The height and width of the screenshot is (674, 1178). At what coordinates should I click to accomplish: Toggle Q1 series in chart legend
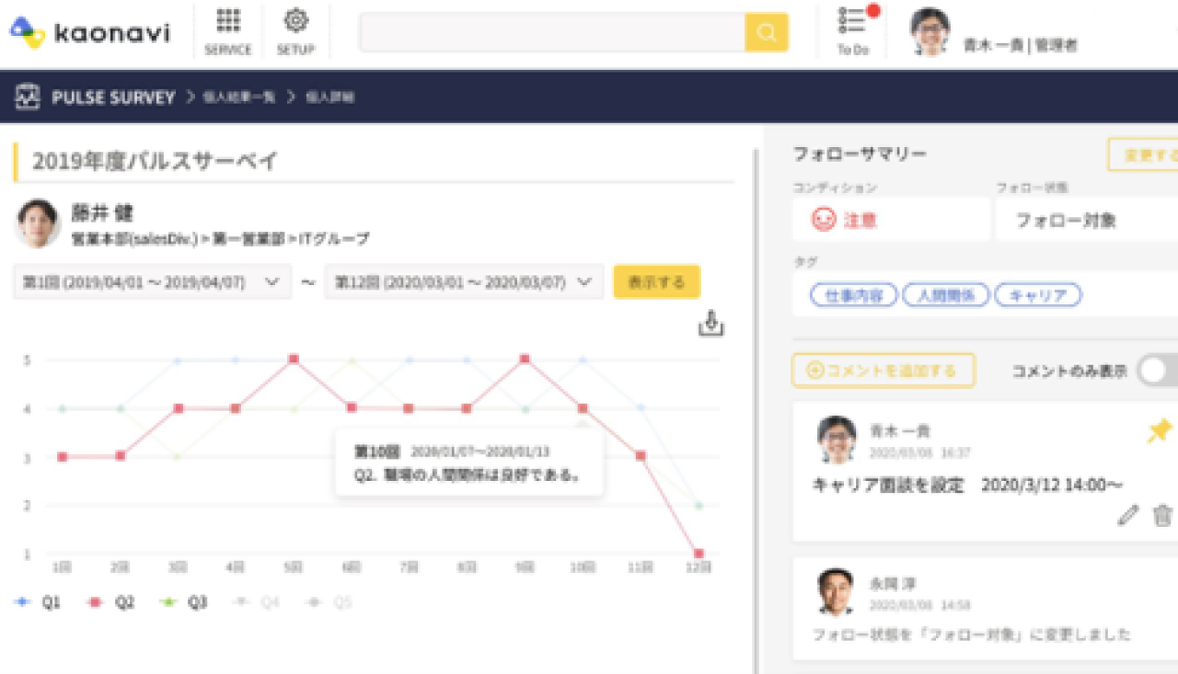click(x=39, y=602)
